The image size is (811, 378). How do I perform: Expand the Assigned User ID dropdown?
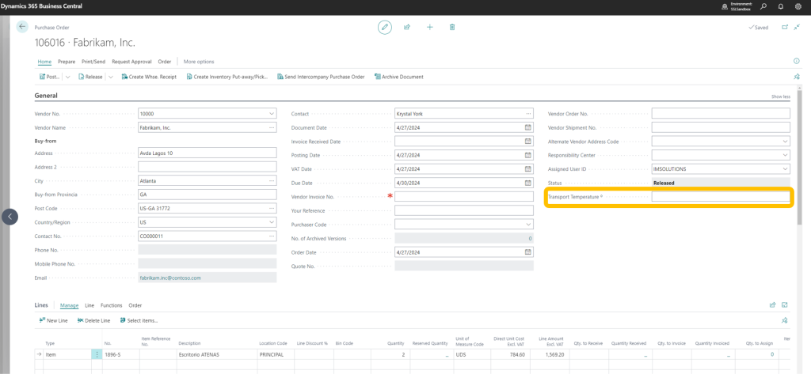pyautogui.click(x=785, y=169)
